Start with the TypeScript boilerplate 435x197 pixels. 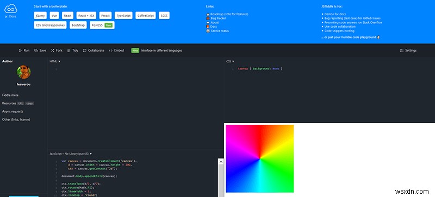pyautogui.click(x=124, y=16)
